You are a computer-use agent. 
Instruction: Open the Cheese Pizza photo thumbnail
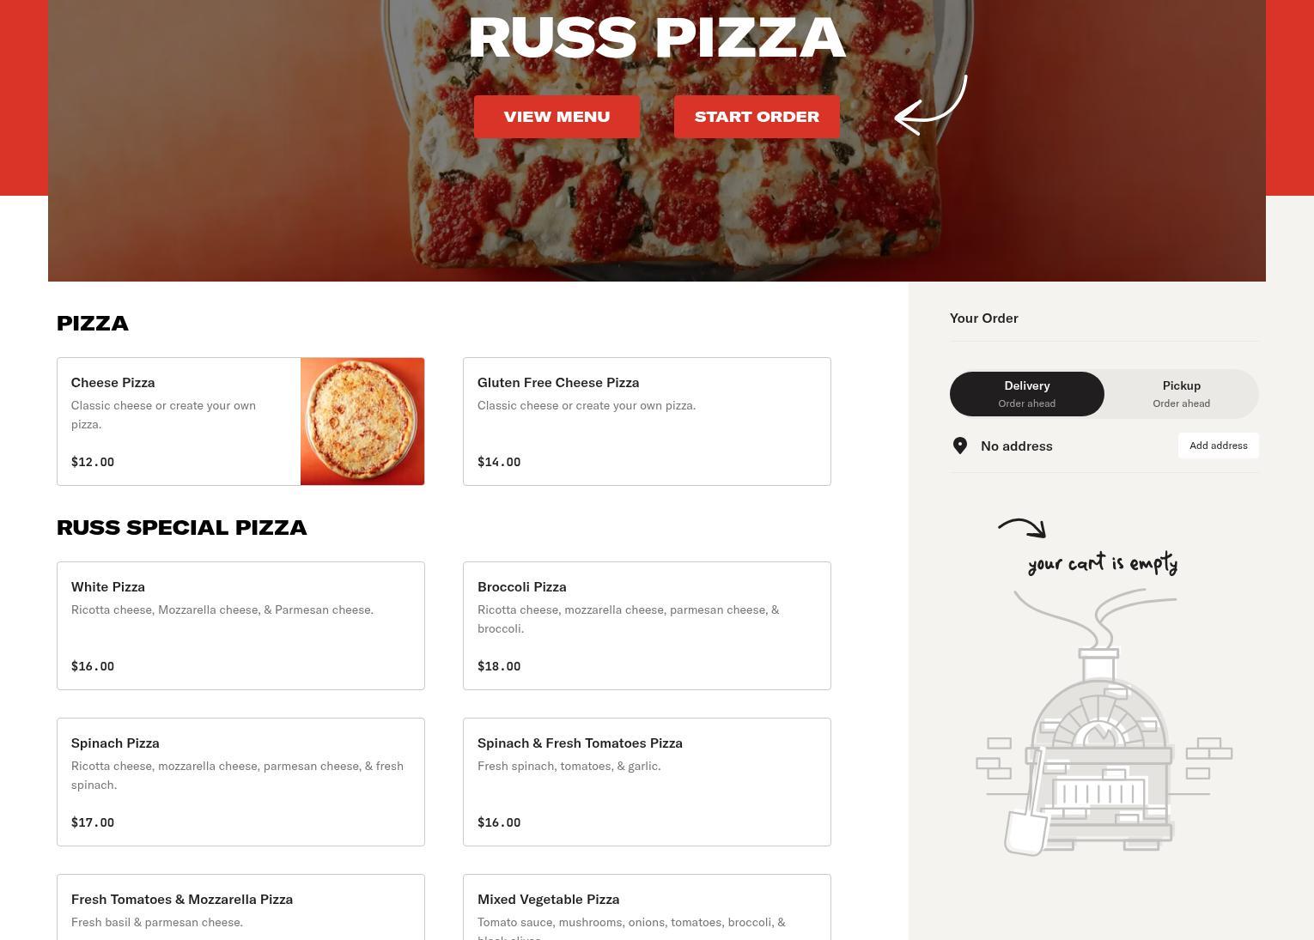point(362,421)
